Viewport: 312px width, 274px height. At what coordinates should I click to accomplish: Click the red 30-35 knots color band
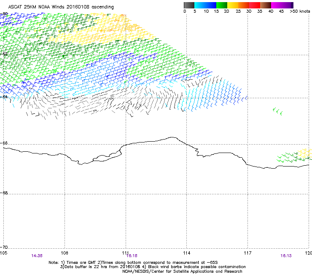(x=255, y=5)
